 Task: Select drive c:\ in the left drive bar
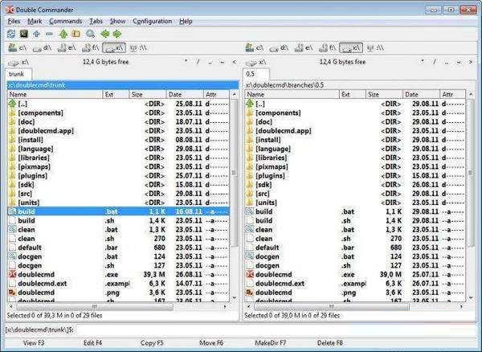coord(18,47)
